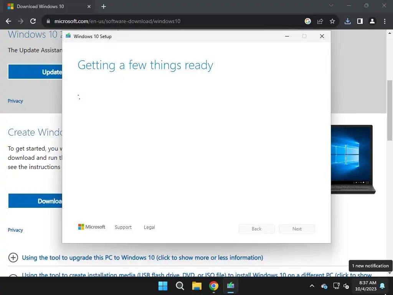Open taskbar Search

click(x=180, y=286)
